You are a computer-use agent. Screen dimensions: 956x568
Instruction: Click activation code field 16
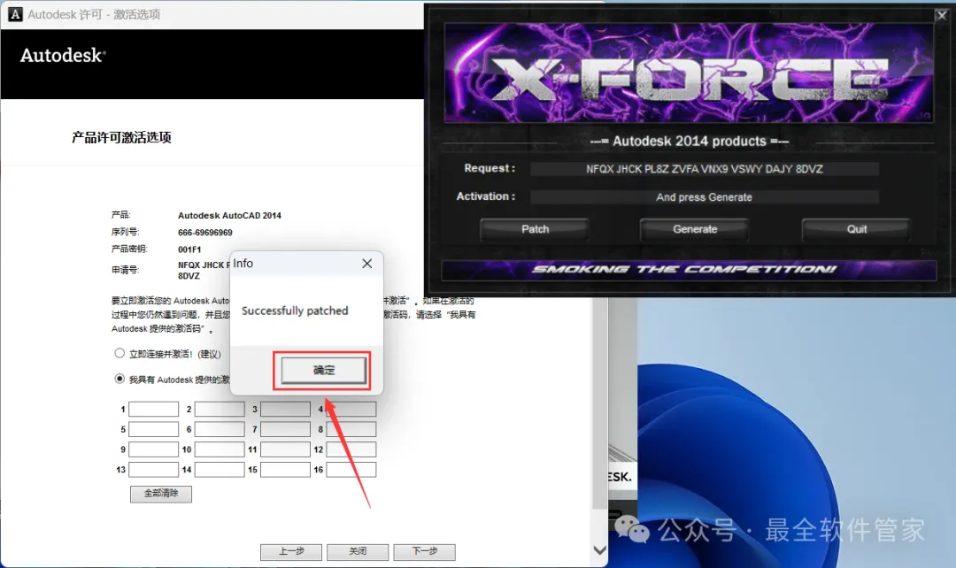351,469
